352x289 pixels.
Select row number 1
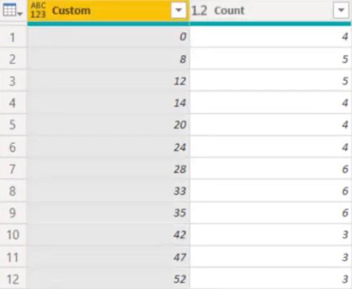13,37
